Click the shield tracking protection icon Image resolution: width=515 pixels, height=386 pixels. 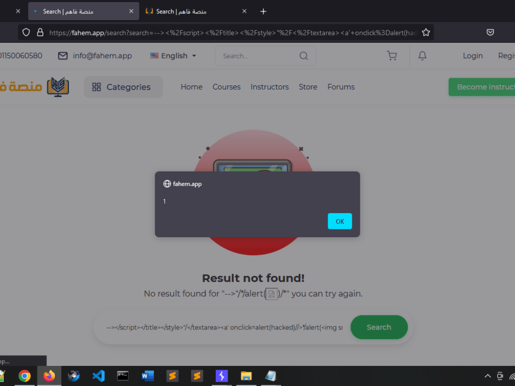pyautogui.click(x=26, y=32)
